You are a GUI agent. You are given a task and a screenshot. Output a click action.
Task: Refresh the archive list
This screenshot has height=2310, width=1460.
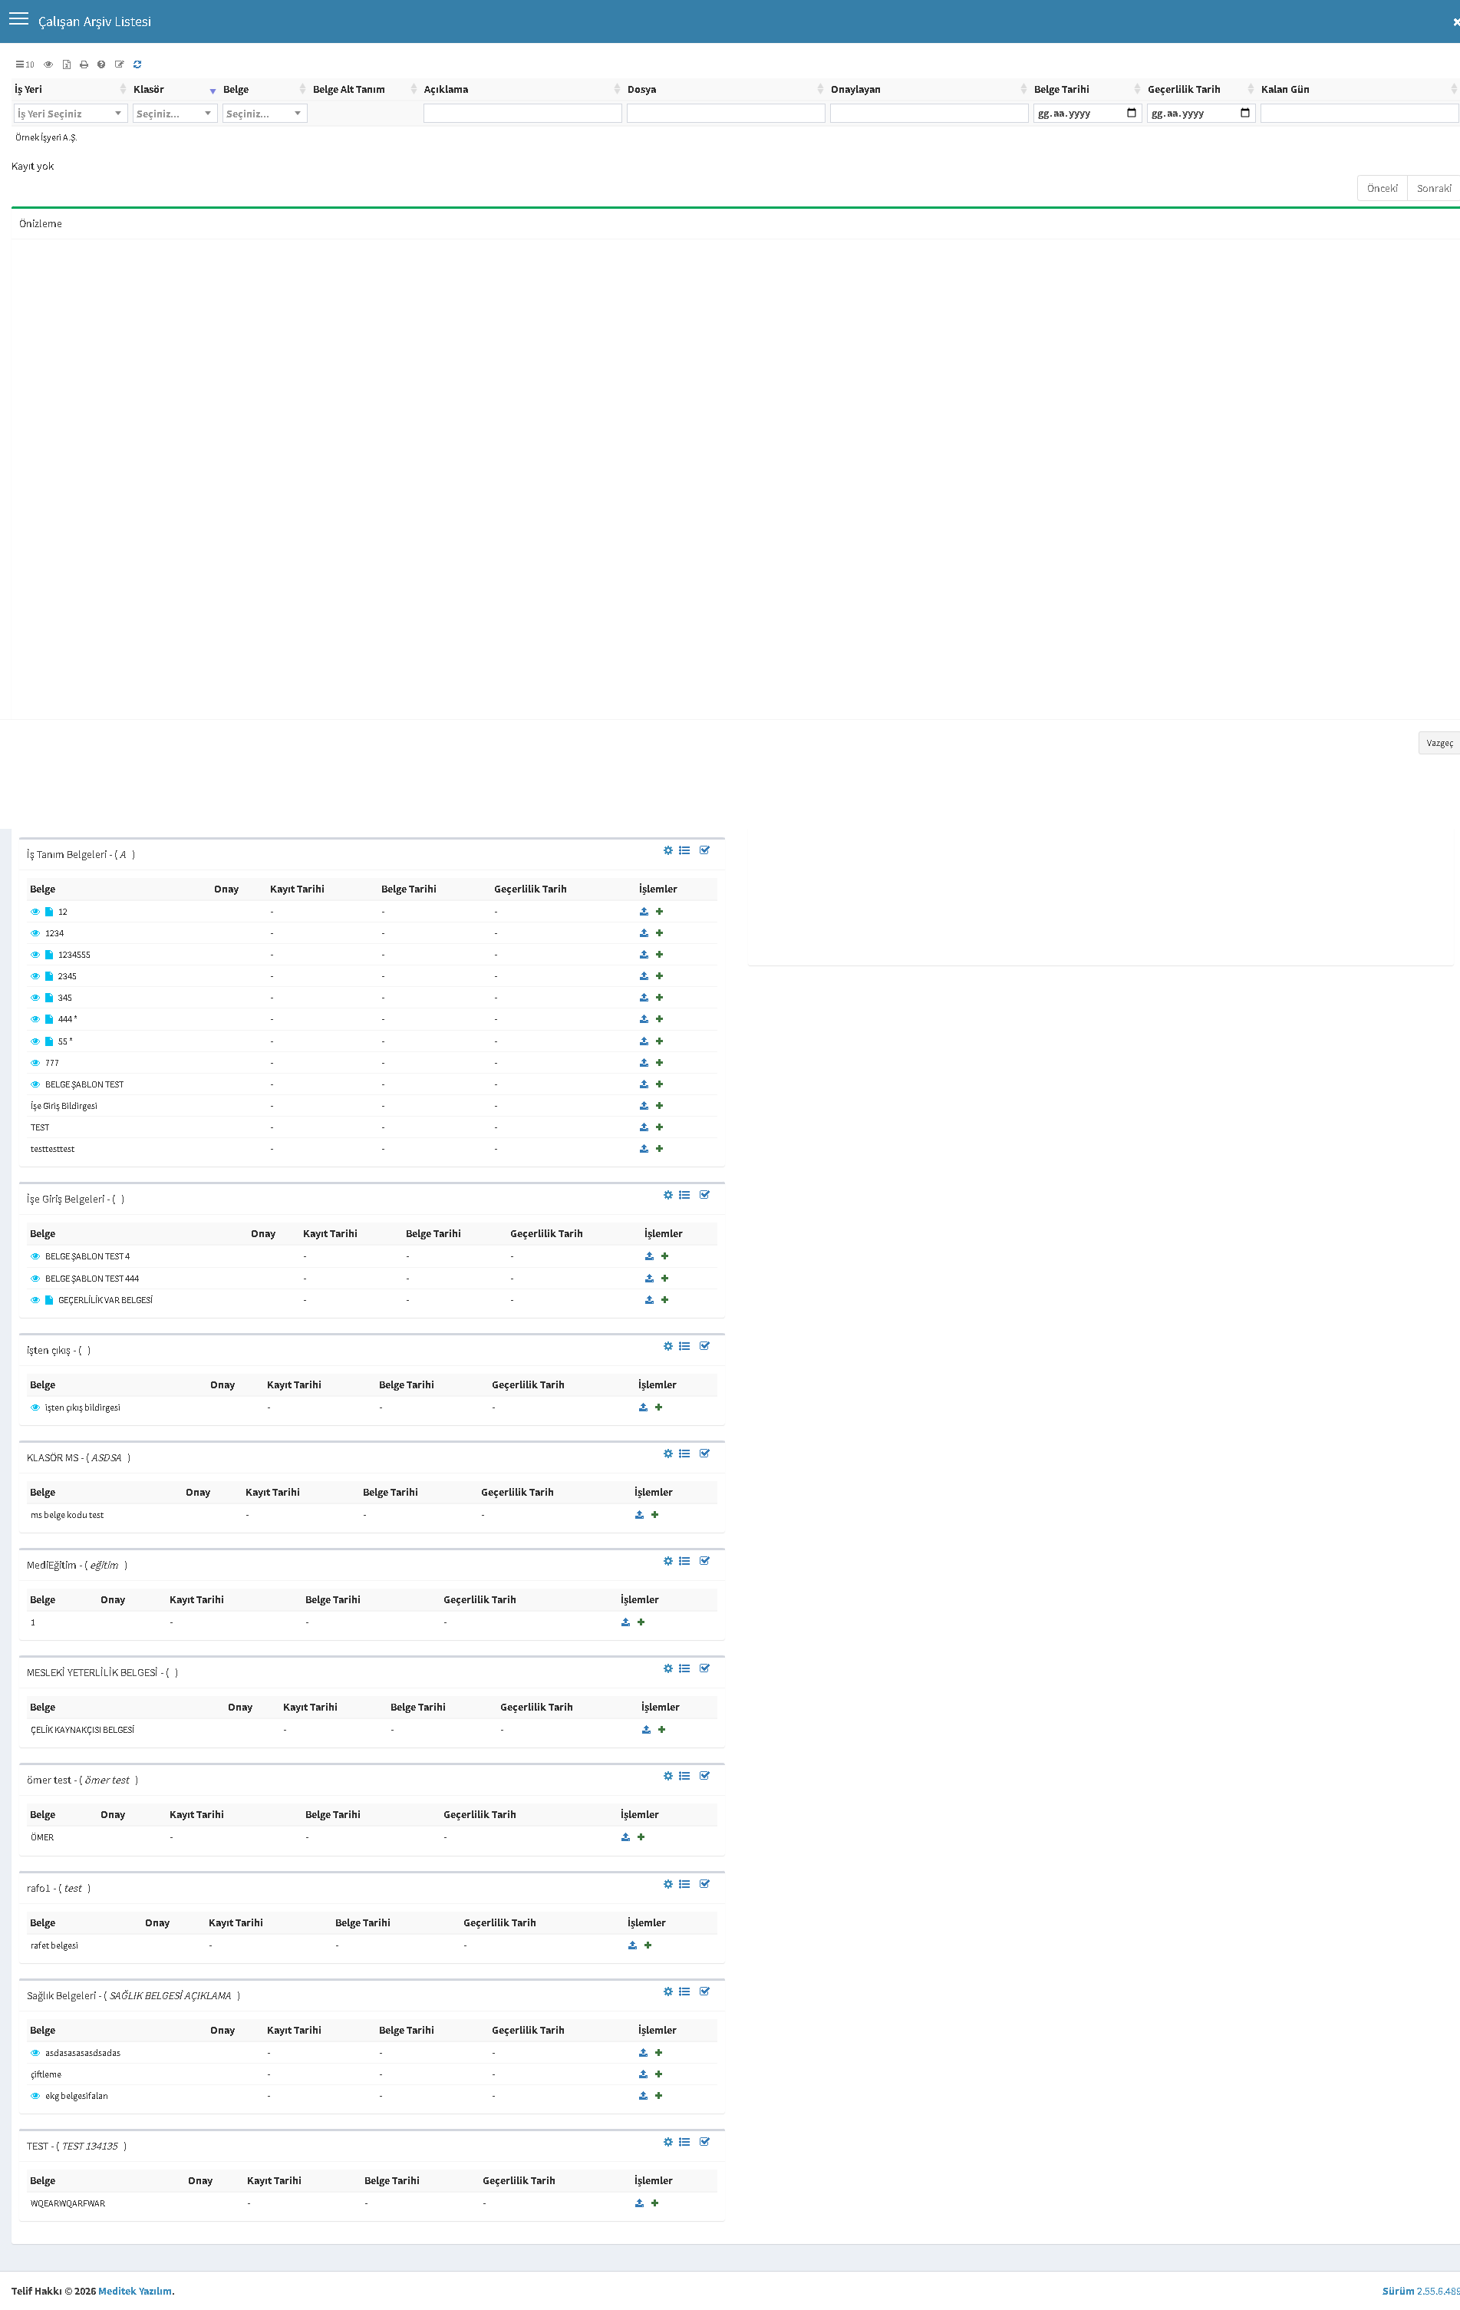click(137, 64)
